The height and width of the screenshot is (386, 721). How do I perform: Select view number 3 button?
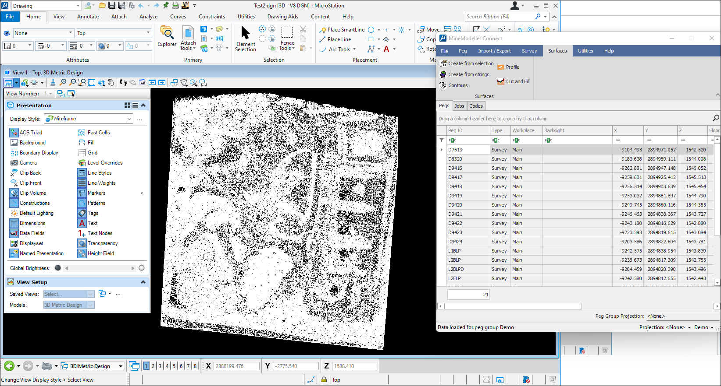(160, 366)
